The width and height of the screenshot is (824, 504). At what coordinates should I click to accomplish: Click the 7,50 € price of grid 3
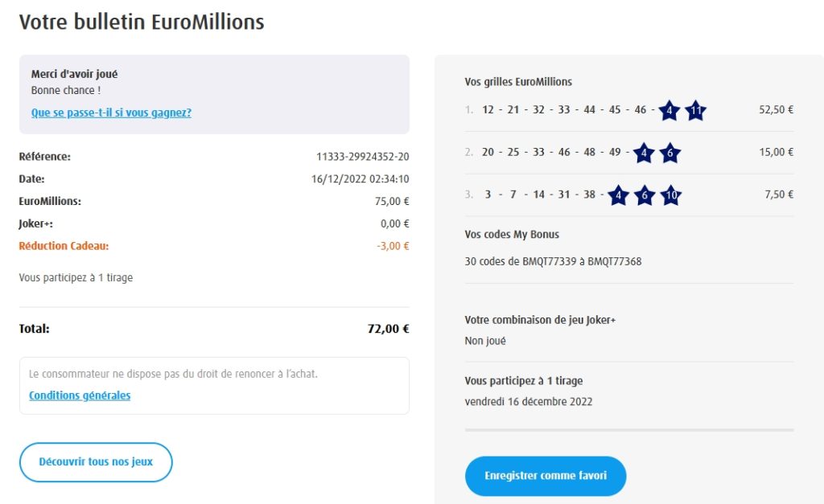point(779,195)
